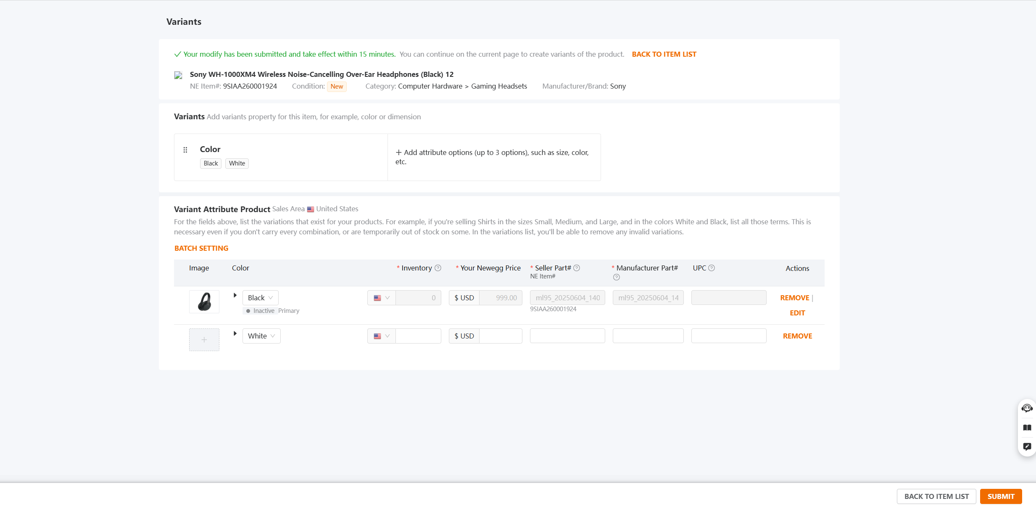
Task: Edit the Black variant
Action: (797, 313)
